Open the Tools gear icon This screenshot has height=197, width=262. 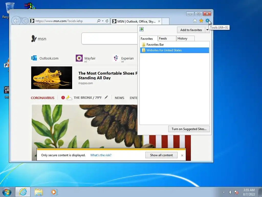click(207, 21)
